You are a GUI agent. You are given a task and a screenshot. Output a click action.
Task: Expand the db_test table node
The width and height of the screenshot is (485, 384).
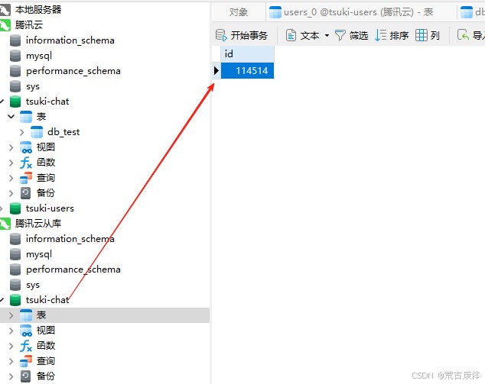tap(21, 132)
